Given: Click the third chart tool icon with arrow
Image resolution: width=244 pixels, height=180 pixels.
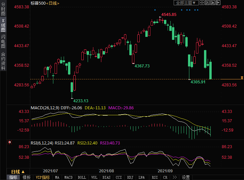Looking at the screenshot, I should click(x=213, y=3).
